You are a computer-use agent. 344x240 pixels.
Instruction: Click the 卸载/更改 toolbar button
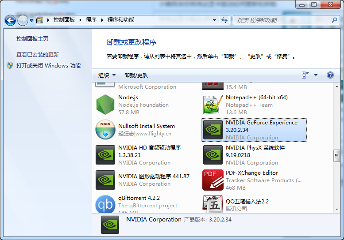tap(136, 75)
